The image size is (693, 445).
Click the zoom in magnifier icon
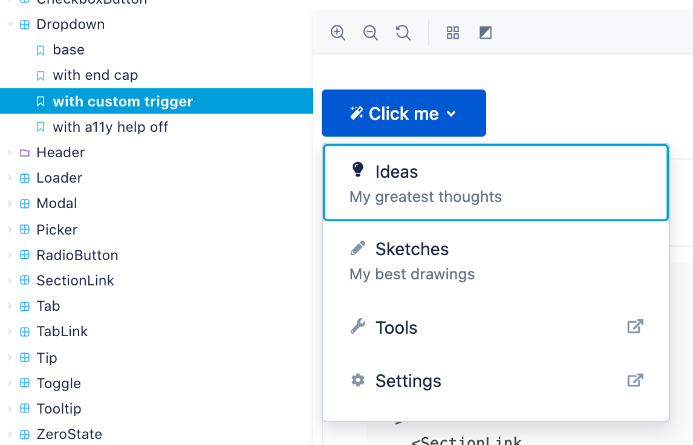point(338,33)
